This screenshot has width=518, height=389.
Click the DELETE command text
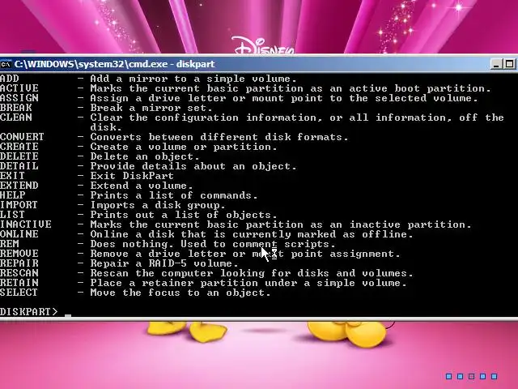point(19,156)
